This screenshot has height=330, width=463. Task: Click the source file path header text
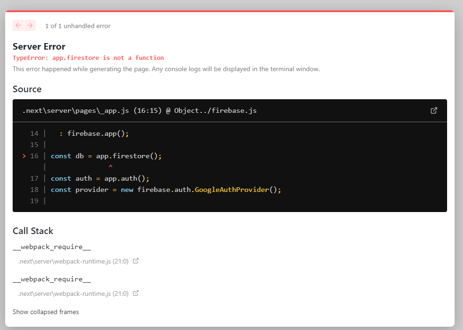click(139, 110)
